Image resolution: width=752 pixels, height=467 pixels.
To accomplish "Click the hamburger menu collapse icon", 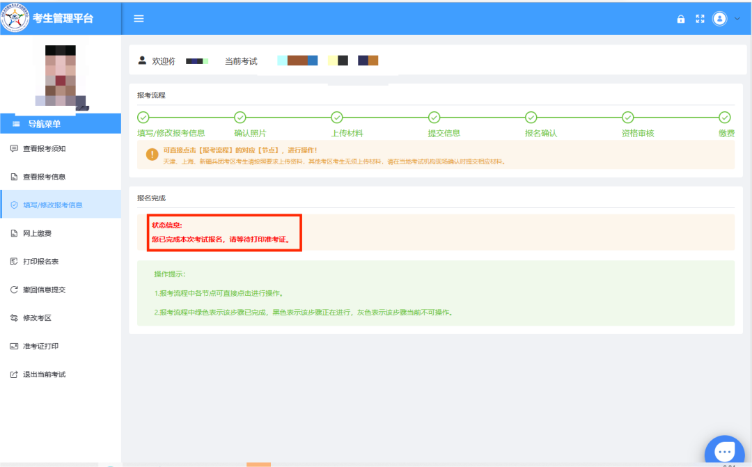I will [139, 19].
